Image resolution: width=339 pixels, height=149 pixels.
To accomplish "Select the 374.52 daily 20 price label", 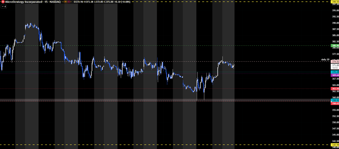I will click(335, 61).
